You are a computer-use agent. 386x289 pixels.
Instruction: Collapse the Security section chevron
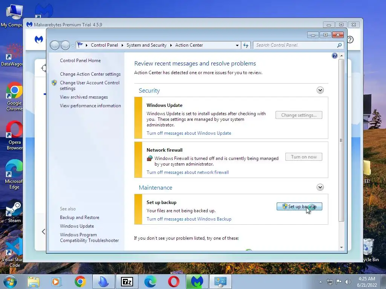coord(320,90)
